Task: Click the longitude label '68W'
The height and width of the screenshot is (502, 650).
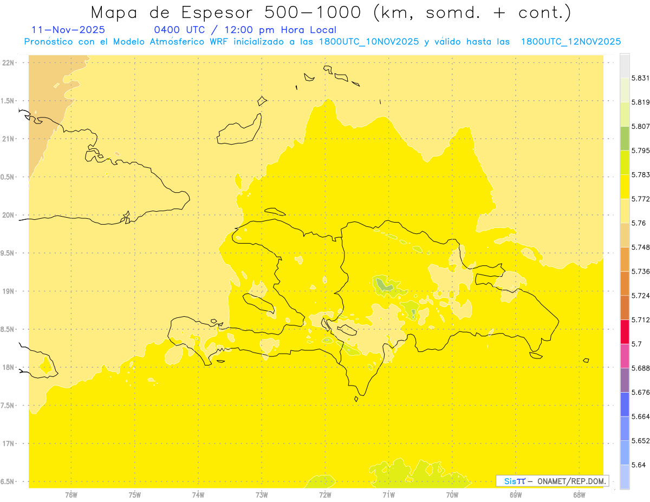Action: [x=579, y=495]
